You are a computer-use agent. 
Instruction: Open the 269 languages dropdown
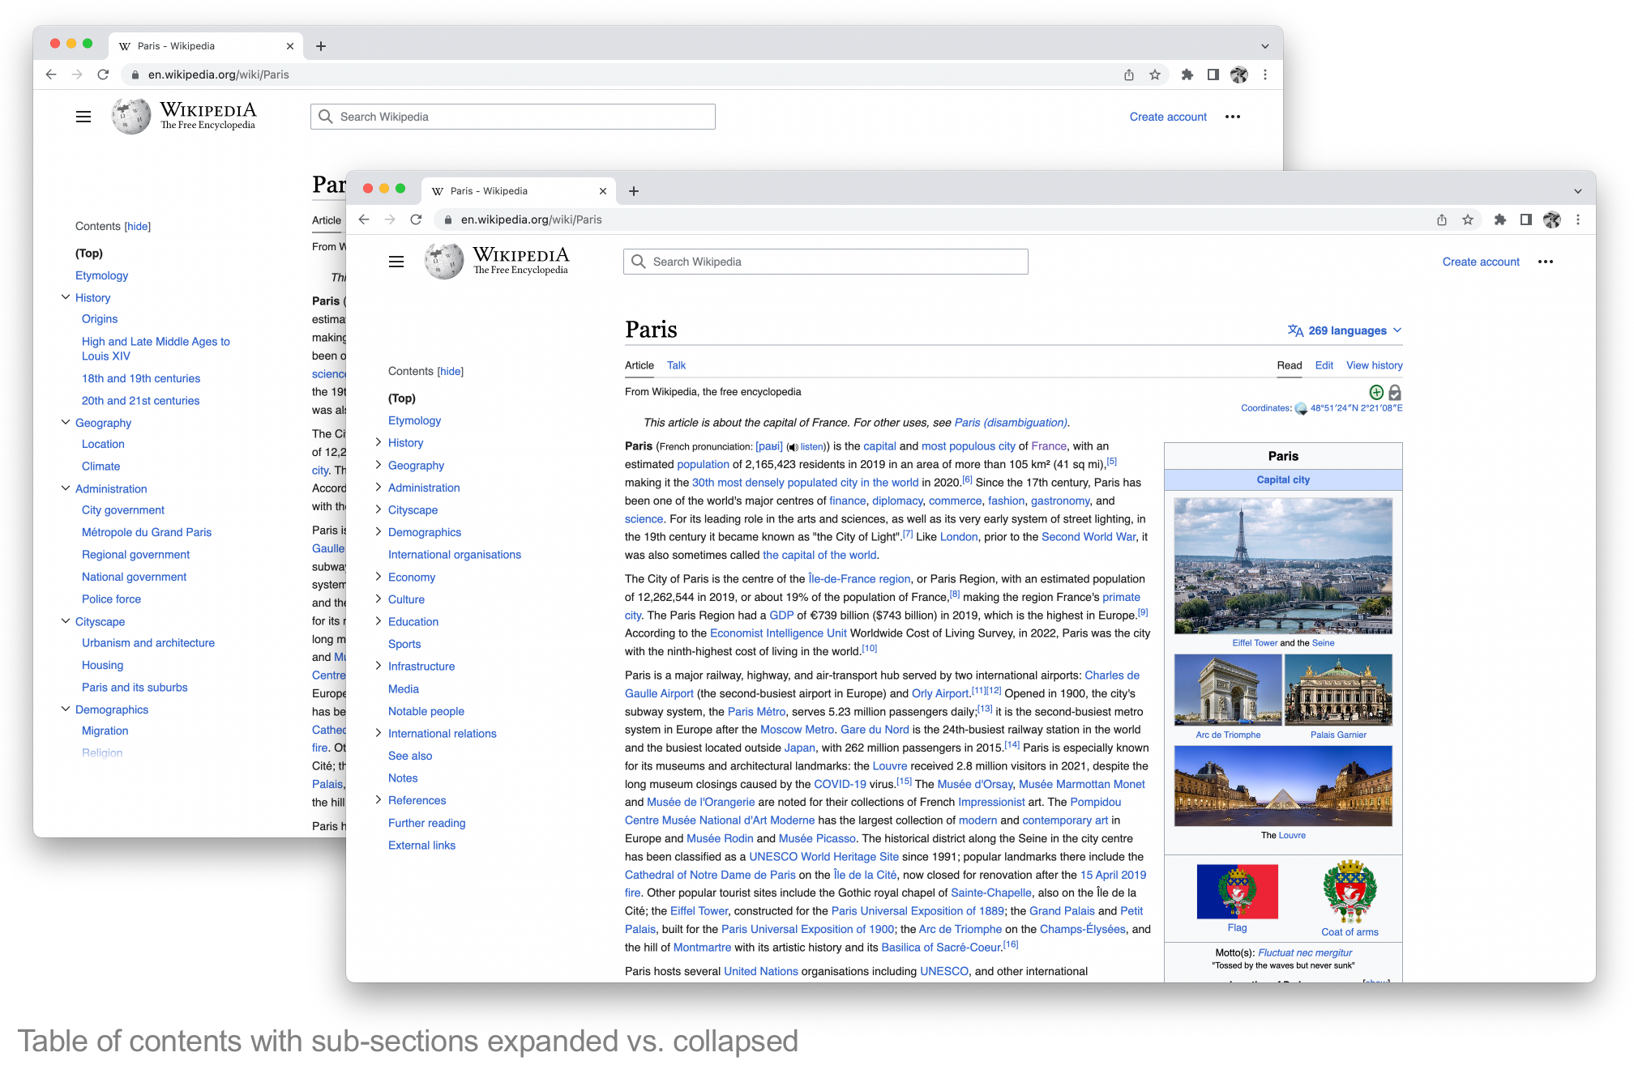[1345, 330]
